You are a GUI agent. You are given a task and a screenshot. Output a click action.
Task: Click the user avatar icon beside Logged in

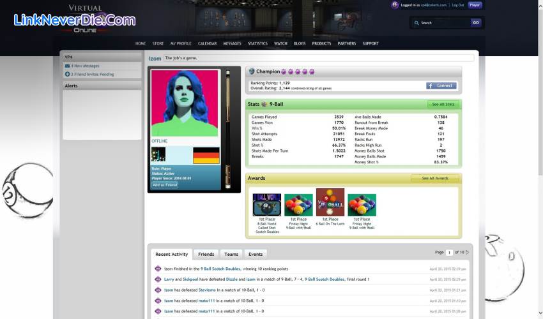click(x=395, y=5)
